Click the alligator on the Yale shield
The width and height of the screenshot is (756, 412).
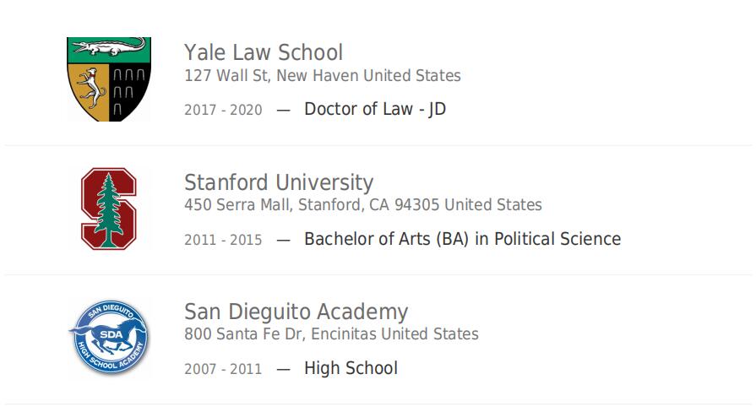coord(109,47)
